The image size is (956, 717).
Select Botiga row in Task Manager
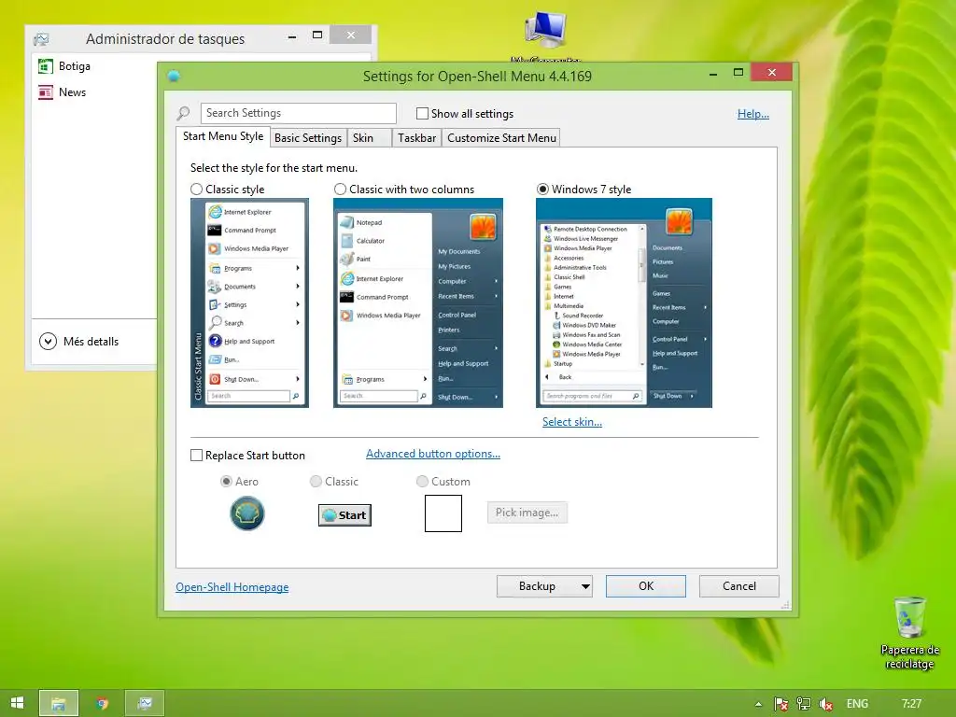pyautogui.click(x=94, y=66)
